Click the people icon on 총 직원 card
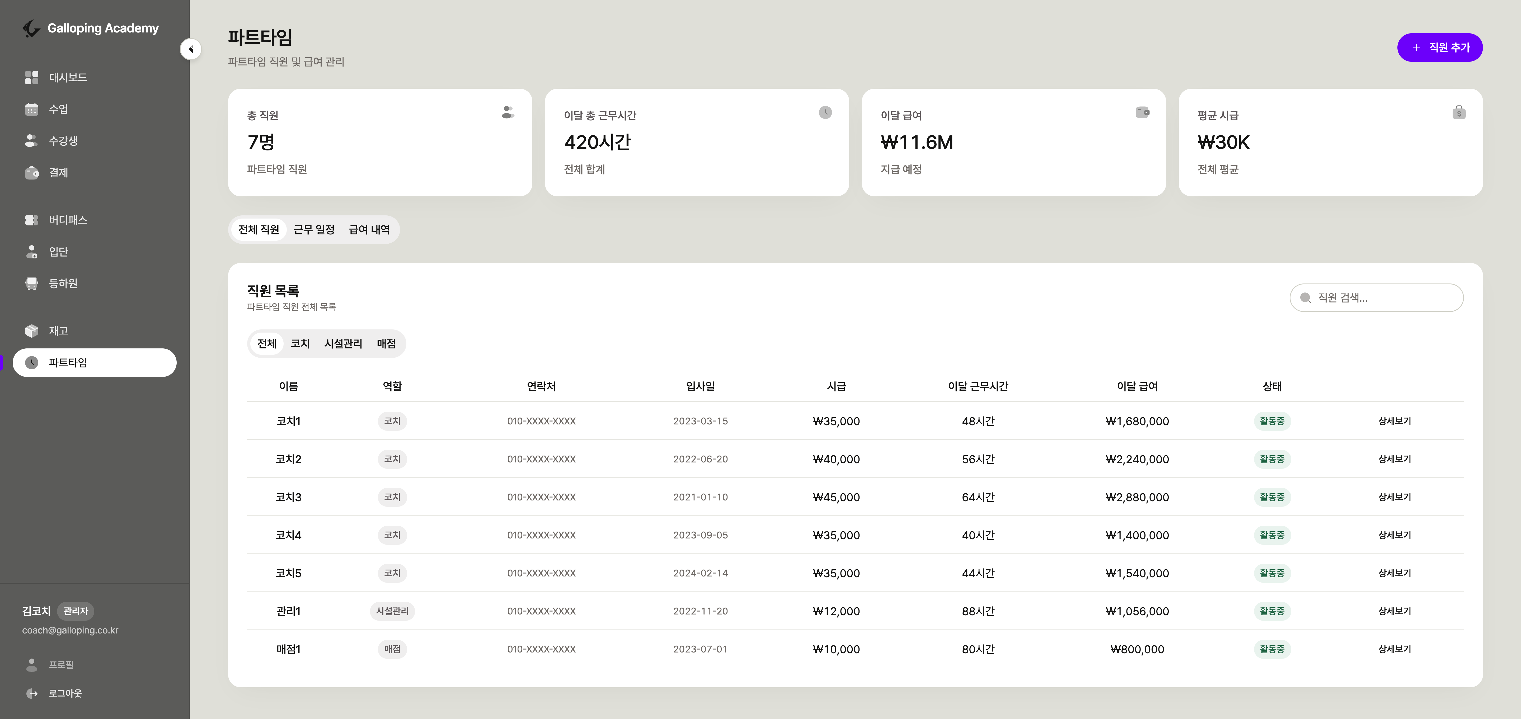The width and height of the screenshot is (1521, 719). 508,112
